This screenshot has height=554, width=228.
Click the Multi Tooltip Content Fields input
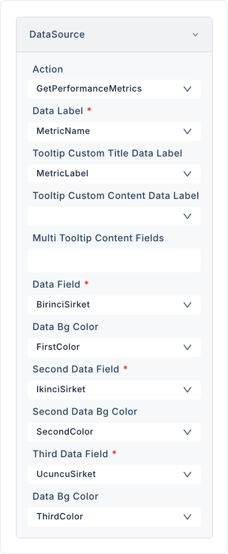tap(114, 260)
